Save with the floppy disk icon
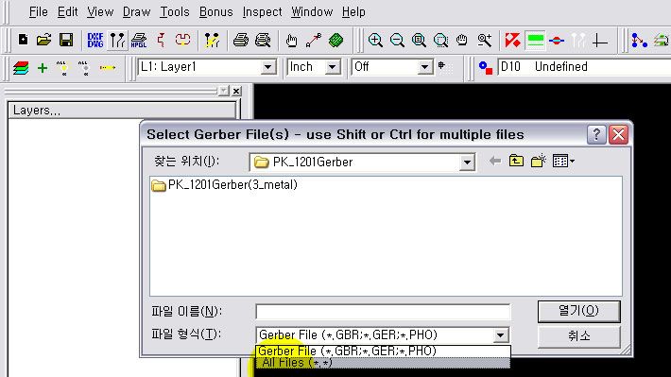Viewport: 671px width, 377px height. click(x=66, y=41)
